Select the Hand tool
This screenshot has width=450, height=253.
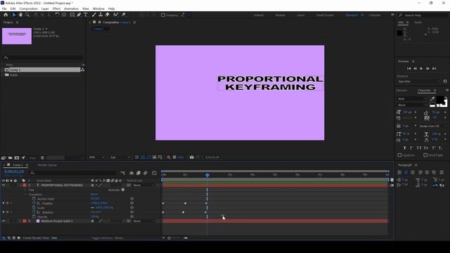coord(20,15)
